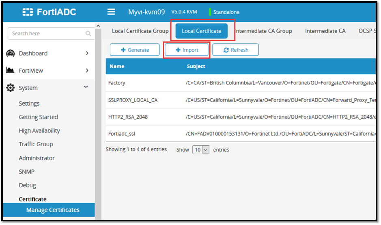The width and height of the screenshot is (381, 225).
Task: Click the Dashboard menu label
Action: [x=33, y=53]
